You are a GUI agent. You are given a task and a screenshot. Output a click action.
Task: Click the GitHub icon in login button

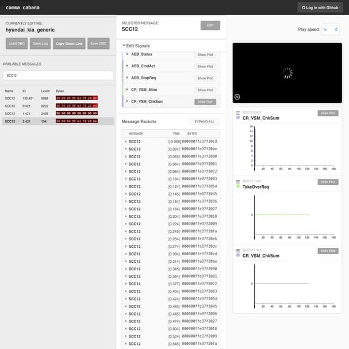tap(304, 7)
